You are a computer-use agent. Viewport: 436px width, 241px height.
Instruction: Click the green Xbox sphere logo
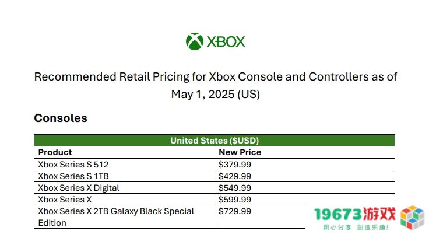195,41
